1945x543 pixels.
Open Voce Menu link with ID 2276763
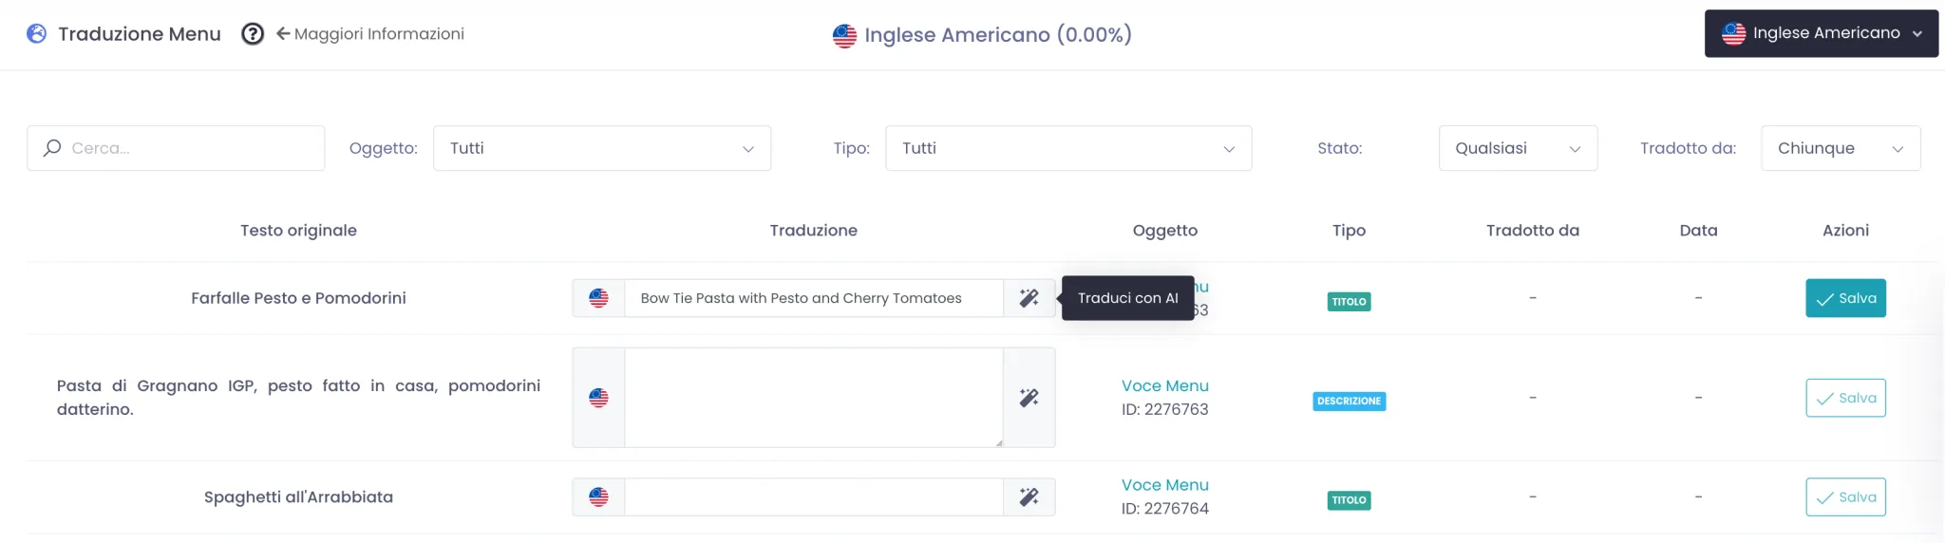click(1165, 385)
